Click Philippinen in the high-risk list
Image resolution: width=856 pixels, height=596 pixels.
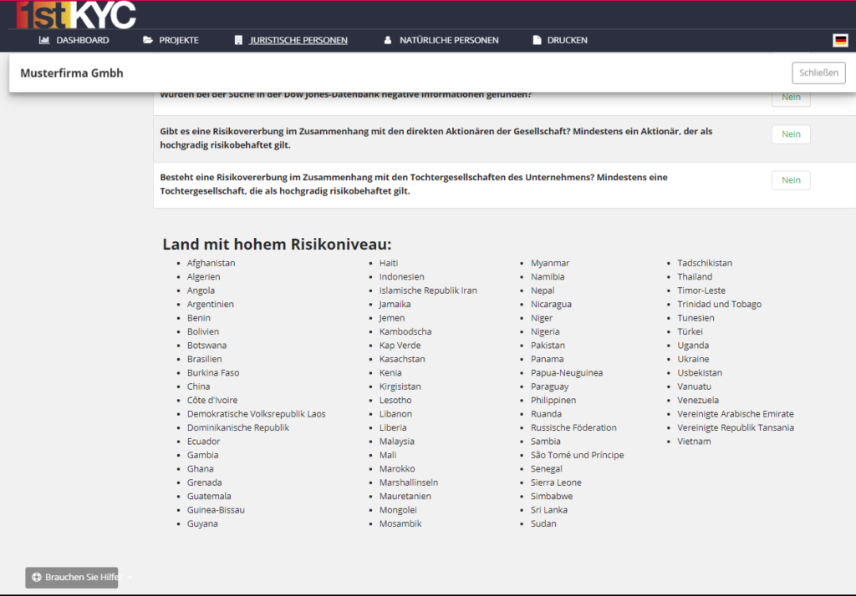coord(553,400)
